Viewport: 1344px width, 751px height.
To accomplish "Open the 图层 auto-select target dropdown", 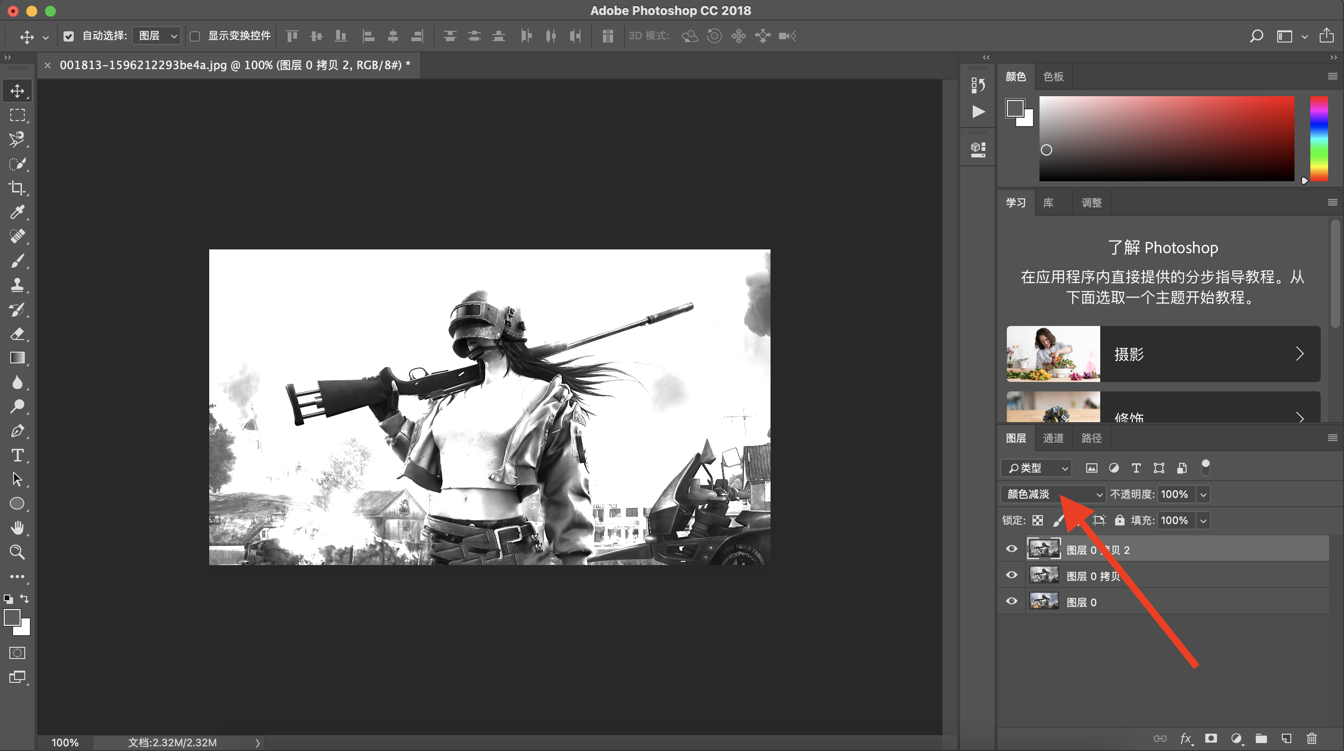I will (x=156, y=36).
